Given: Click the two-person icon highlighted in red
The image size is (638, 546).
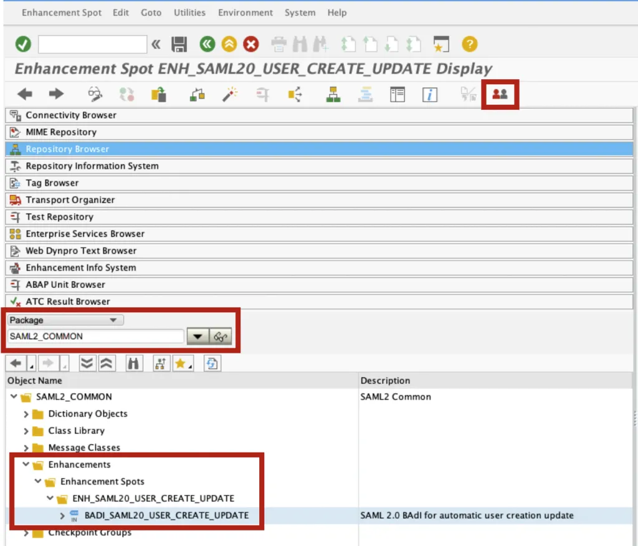Looking at the screenshot, I should 500,94.
